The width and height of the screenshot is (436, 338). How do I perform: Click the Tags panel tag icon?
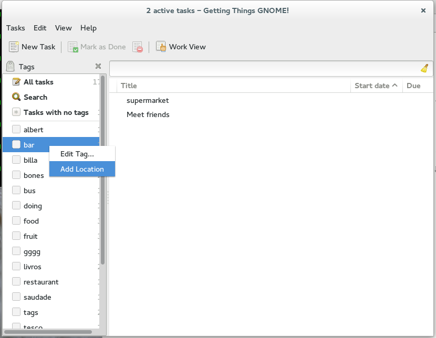tap(11, 66)
